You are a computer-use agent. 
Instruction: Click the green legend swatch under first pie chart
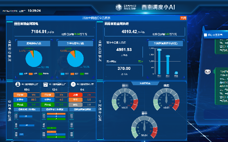tap(40, 74)
